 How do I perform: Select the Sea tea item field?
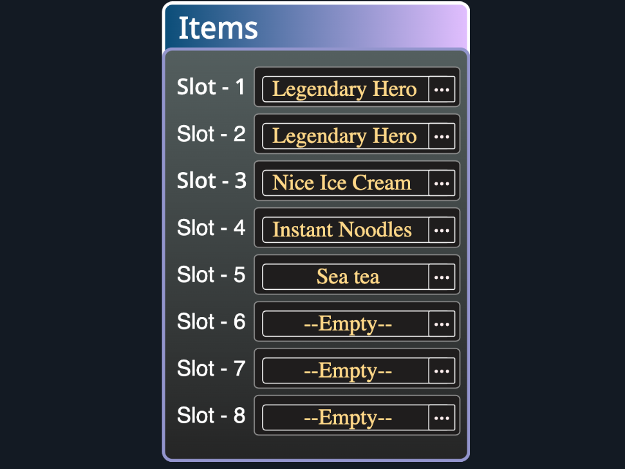coord(346,277)
